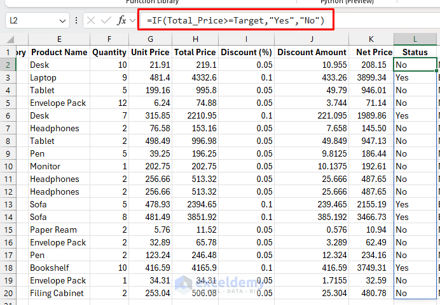440x305 pixels.
Task: Select column L header
Action: tap(415, 39)
